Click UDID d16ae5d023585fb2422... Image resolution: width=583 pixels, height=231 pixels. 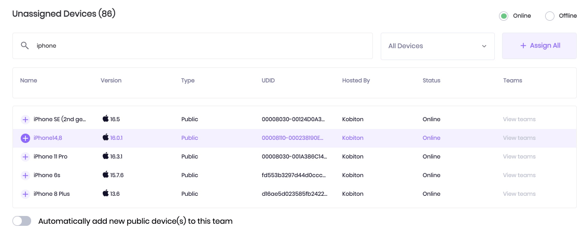(295, 194)
